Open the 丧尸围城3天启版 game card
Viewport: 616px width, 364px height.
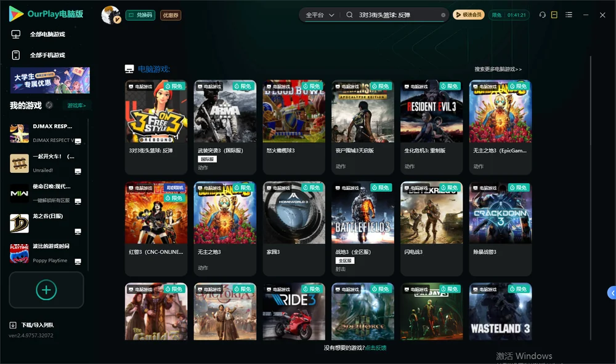pos(363,127)
